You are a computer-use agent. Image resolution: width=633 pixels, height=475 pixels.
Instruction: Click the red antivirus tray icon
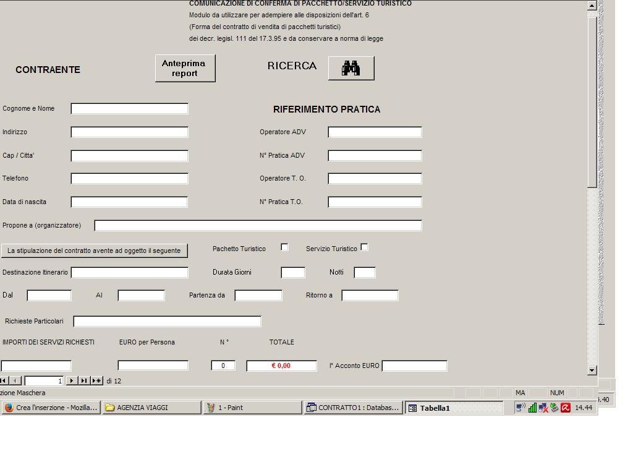point(566,408)
